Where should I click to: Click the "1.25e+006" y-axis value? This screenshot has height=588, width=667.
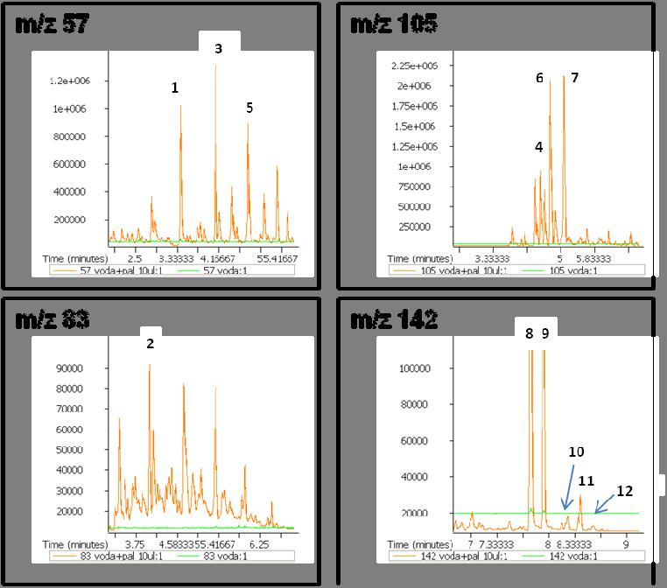coord(415,147)
